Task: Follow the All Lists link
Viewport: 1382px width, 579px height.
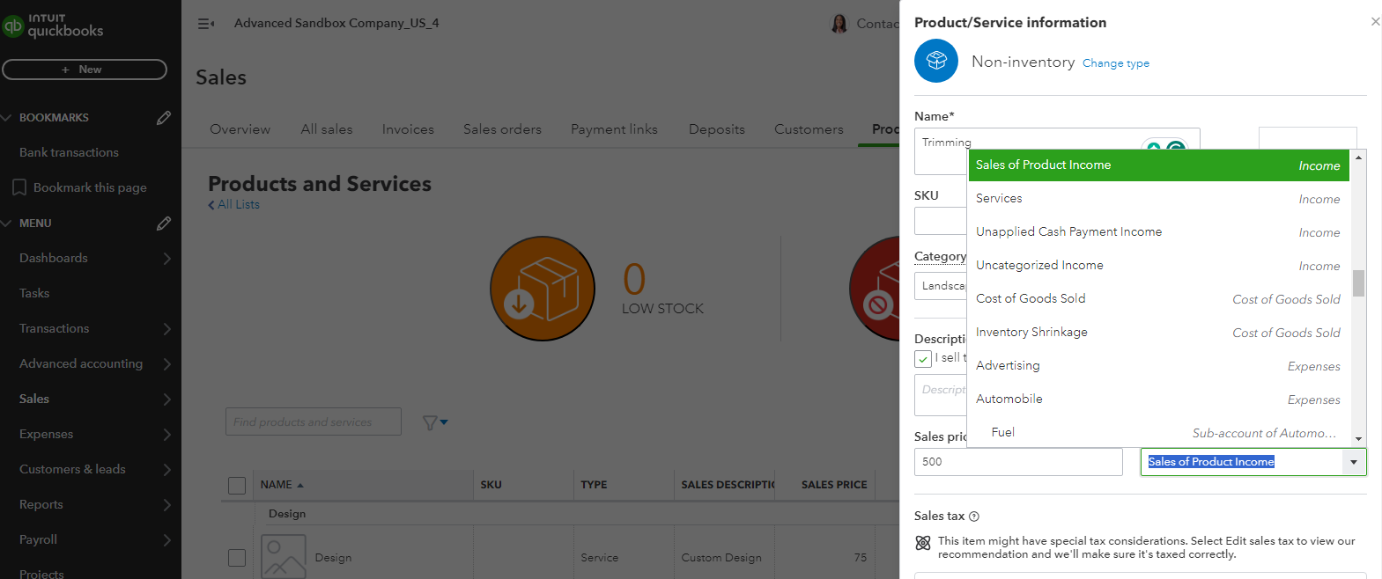Action: (234, 204)
